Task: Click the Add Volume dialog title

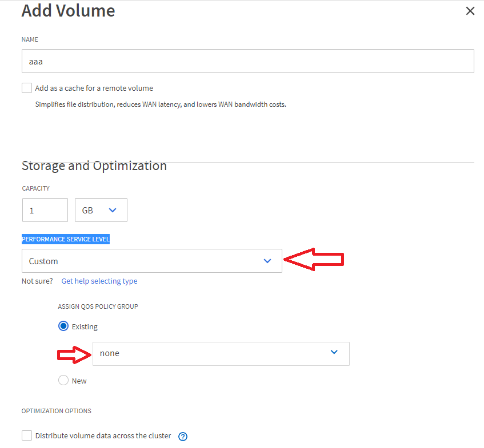Action: tap(68, 10)
